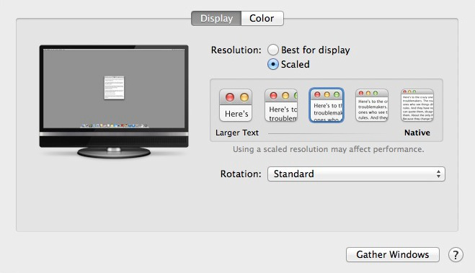This screenshot has height=273, width=475.
Task: Click the document window in monitor preview
Action: (x=114, y=87)
